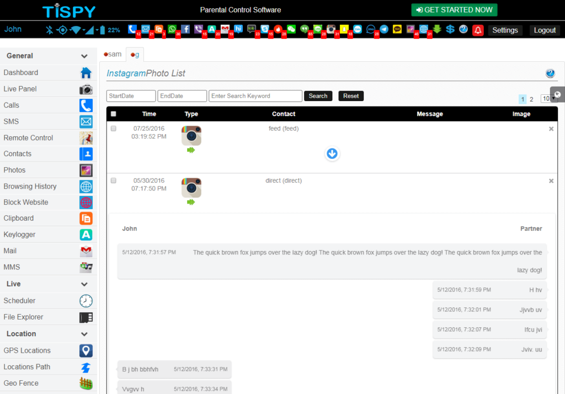Open the Skype icon in top toolbar

(265, 29)
